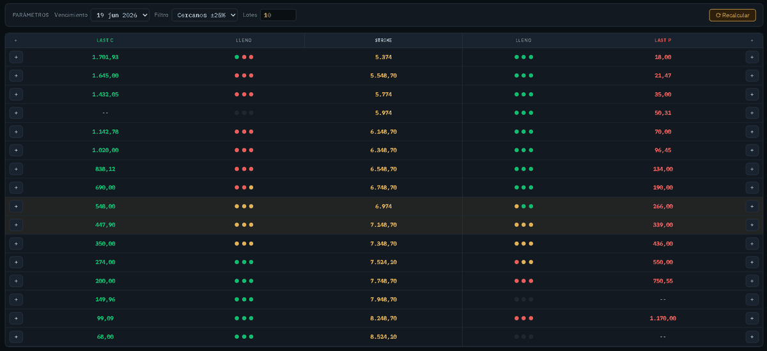Click the LAST P column header
Viewport: 767px width, 351px height.
(x=663, y=40)
